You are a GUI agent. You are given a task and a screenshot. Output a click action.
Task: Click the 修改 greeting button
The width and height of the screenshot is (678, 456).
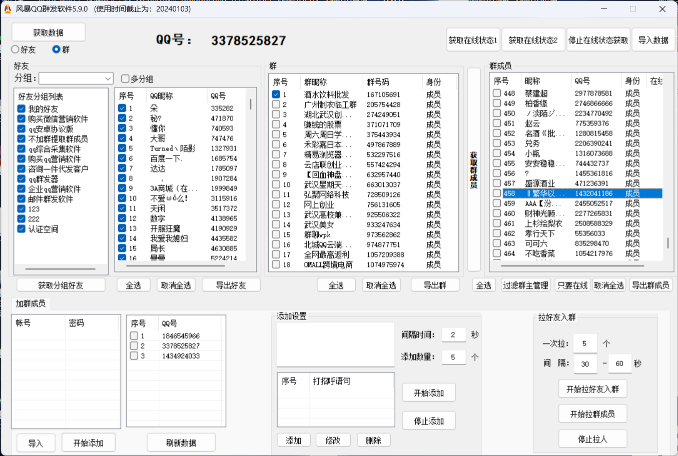click(x=333, y=440)
